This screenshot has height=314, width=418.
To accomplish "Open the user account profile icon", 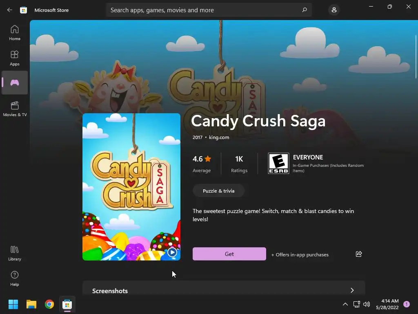I will (334, 10).
